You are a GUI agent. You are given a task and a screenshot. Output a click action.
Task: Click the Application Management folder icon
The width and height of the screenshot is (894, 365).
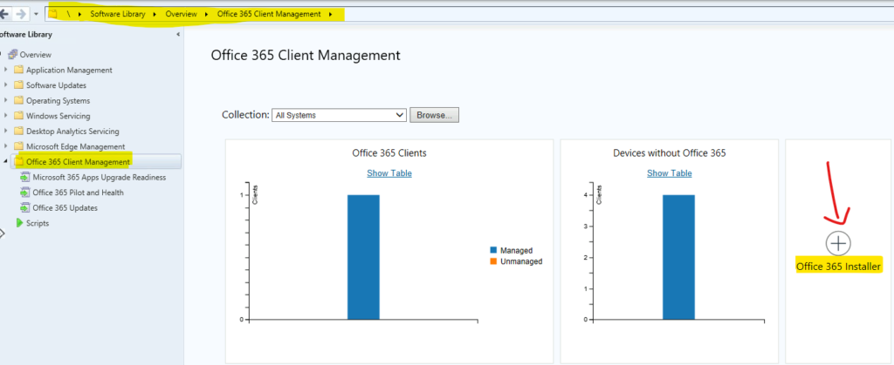[19, 70]
